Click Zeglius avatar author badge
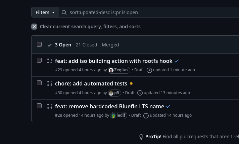This screenshot has height=144, width=239. 119,70
